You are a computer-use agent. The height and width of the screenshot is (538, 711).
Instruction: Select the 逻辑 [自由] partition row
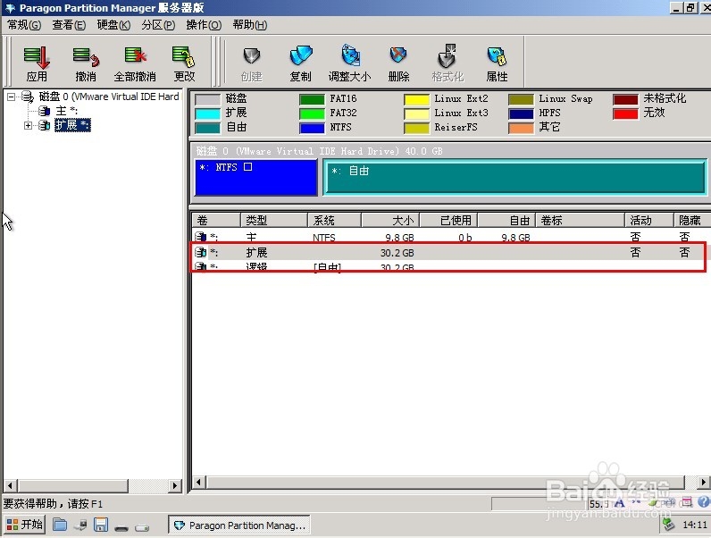449,266
